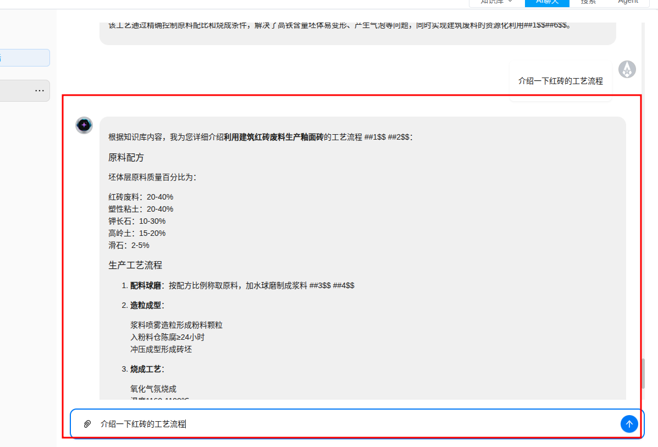Click the 生产工艺流程 heading
Image resolution: width=658 pixels, height=447 pixels.
click(135, 265)
